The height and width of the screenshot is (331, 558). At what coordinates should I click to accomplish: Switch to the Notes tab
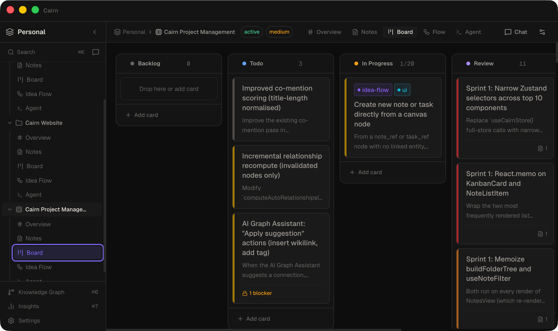coord(365,32)
